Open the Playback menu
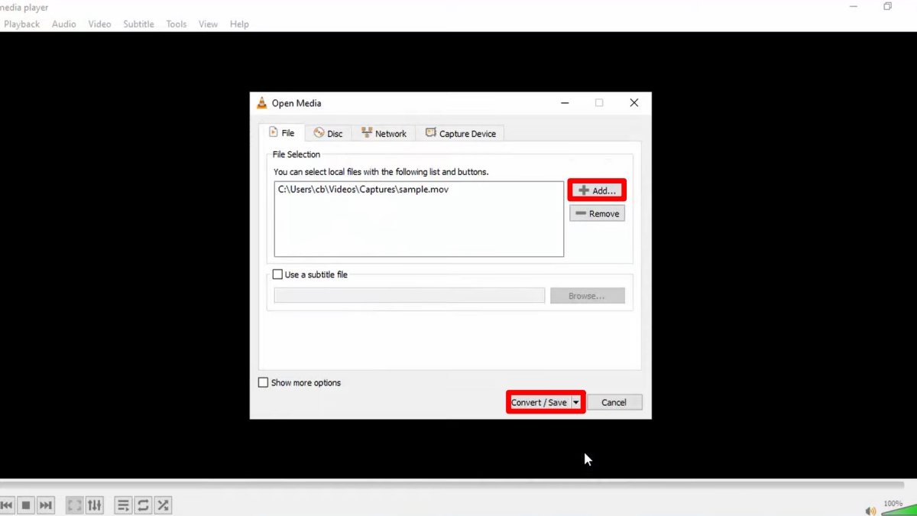The width and height of the screenshot is (917, 516). 21,24
